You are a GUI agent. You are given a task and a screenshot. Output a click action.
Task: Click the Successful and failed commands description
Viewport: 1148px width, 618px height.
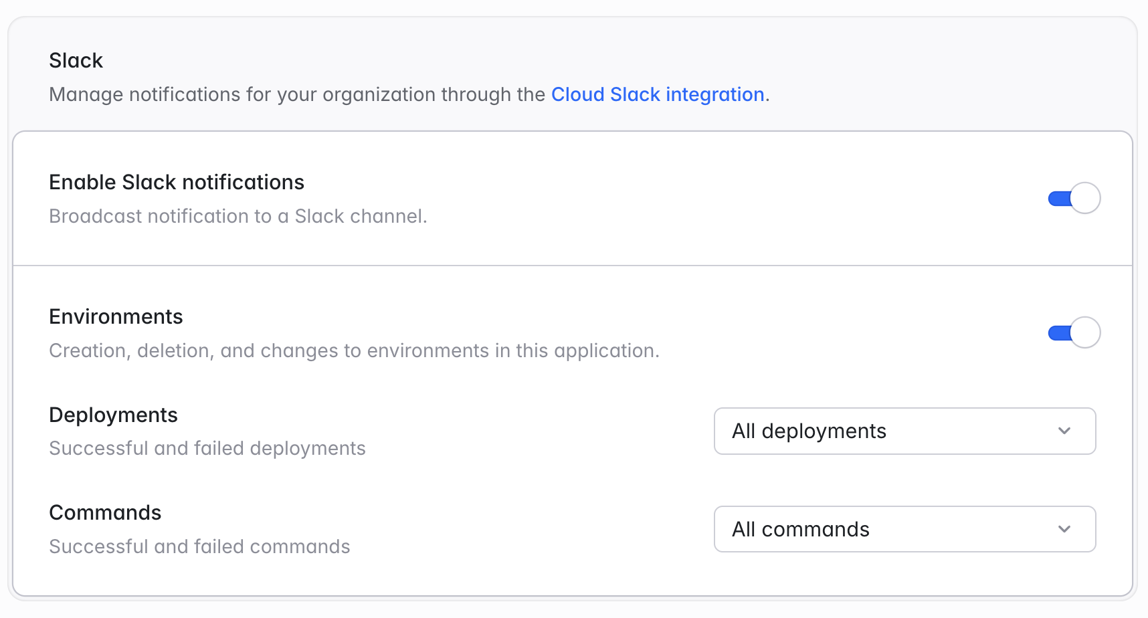[x=200, y=547]
